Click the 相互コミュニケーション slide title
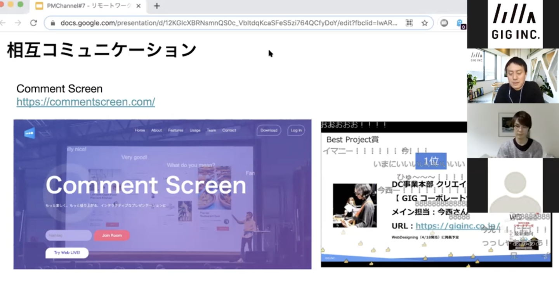The height and width of the screenshot is (297, 559). [x=102, y=50]
